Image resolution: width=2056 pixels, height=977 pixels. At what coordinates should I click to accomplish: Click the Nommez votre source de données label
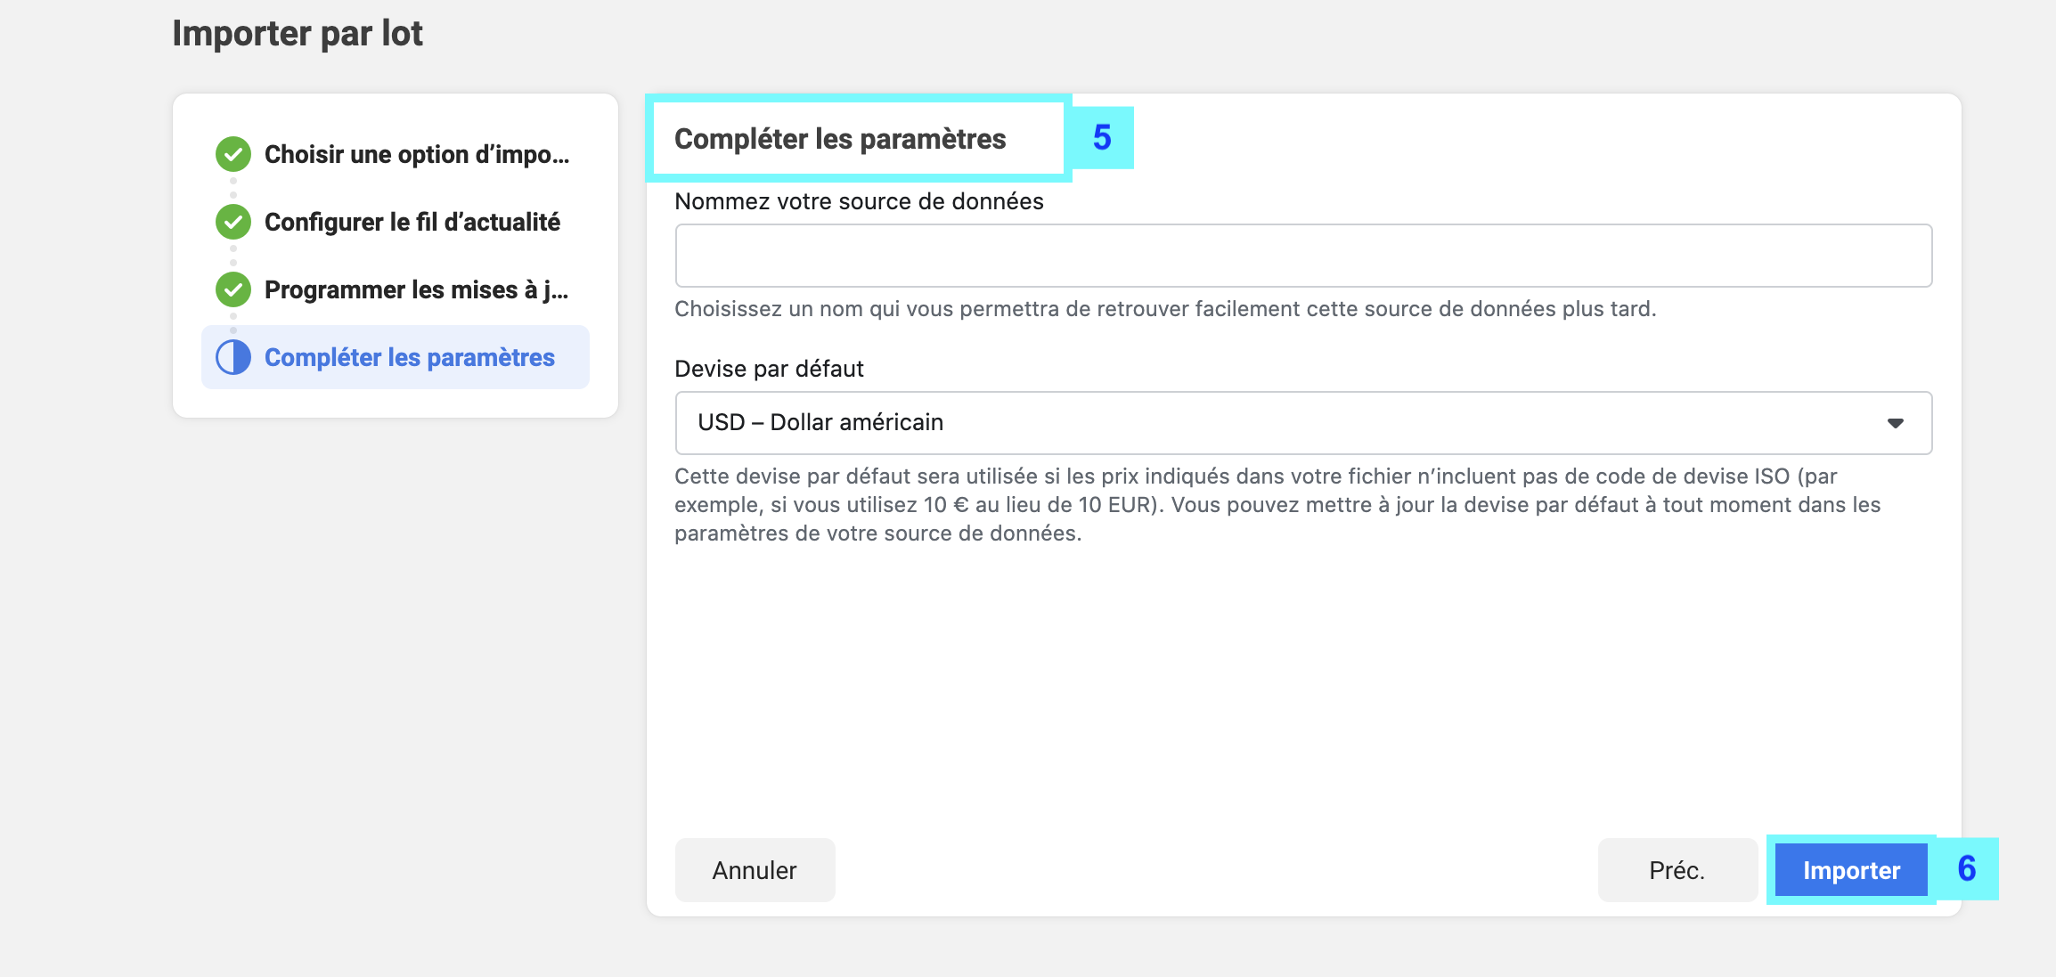coord(859,201)
